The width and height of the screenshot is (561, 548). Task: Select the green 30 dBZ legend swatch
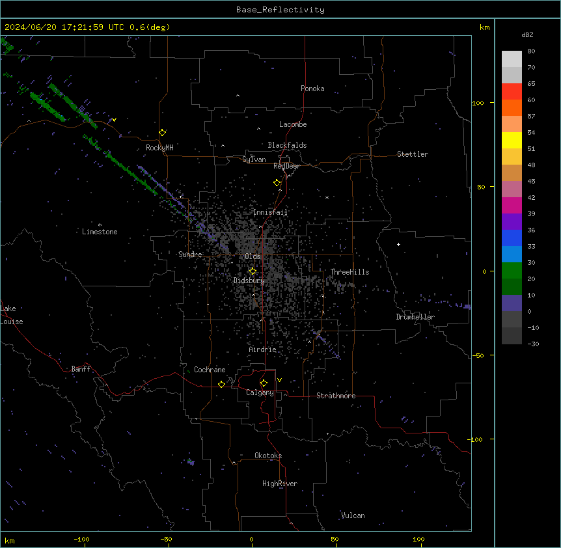[x=512, y=271]
